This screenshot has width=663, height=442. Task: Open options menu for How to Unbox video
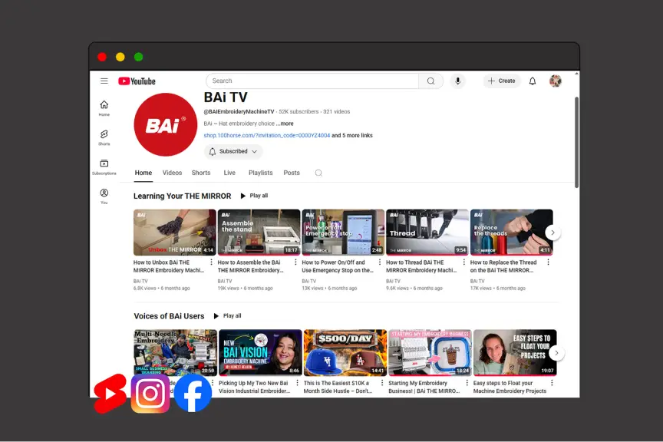click(x=211, y=262)
